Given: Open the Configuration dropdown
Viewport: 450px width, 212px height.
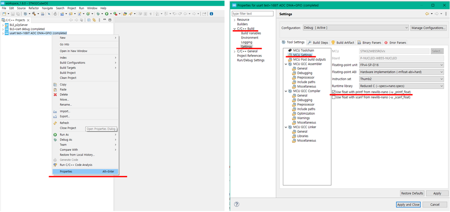Looking at the screenshot, I should coord(355,28).
